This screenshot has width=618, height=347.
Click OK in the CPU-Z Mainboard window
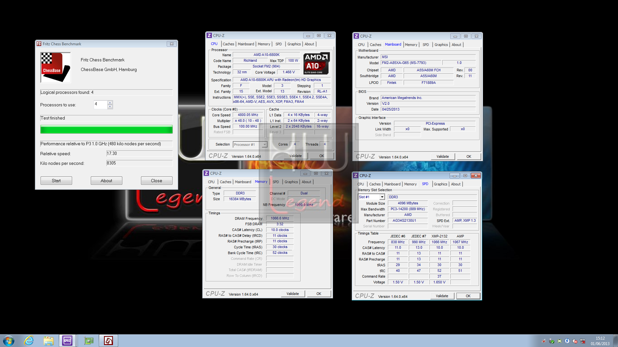pos(469,157)
